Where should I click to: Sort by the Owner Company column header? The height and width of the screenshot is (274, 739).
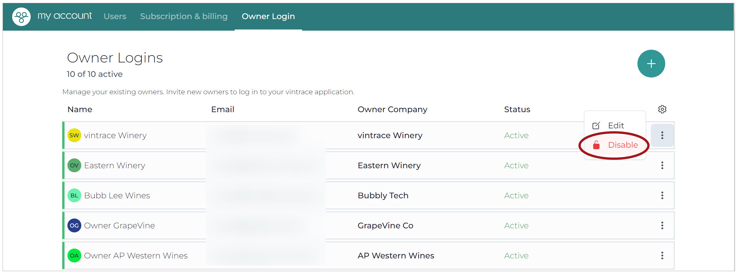tap(392, 110)
